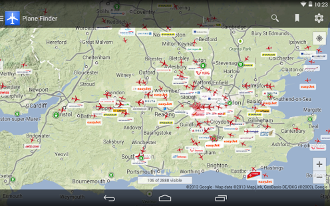This screenshot has width=330, height=206.
Task: Select airport marker at Southend-on-Sea
Action: tap(269, 97)
